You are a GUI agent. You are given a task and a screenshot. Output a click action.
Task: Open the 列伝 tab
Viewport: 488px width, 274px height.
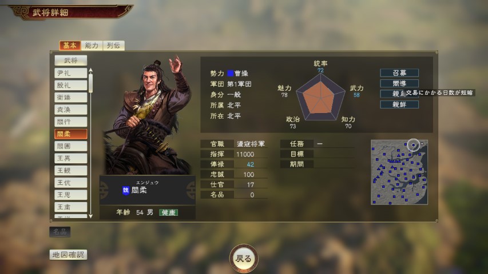113,46
